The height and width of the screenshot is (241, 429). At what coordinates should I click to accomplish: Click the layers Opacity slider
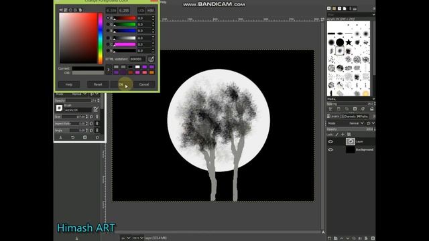[x=351, y=129]
